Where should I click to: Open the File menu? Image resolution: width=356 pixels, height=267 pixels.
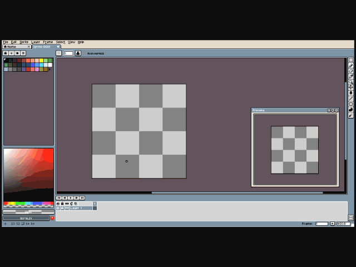[x=6, y=42]
